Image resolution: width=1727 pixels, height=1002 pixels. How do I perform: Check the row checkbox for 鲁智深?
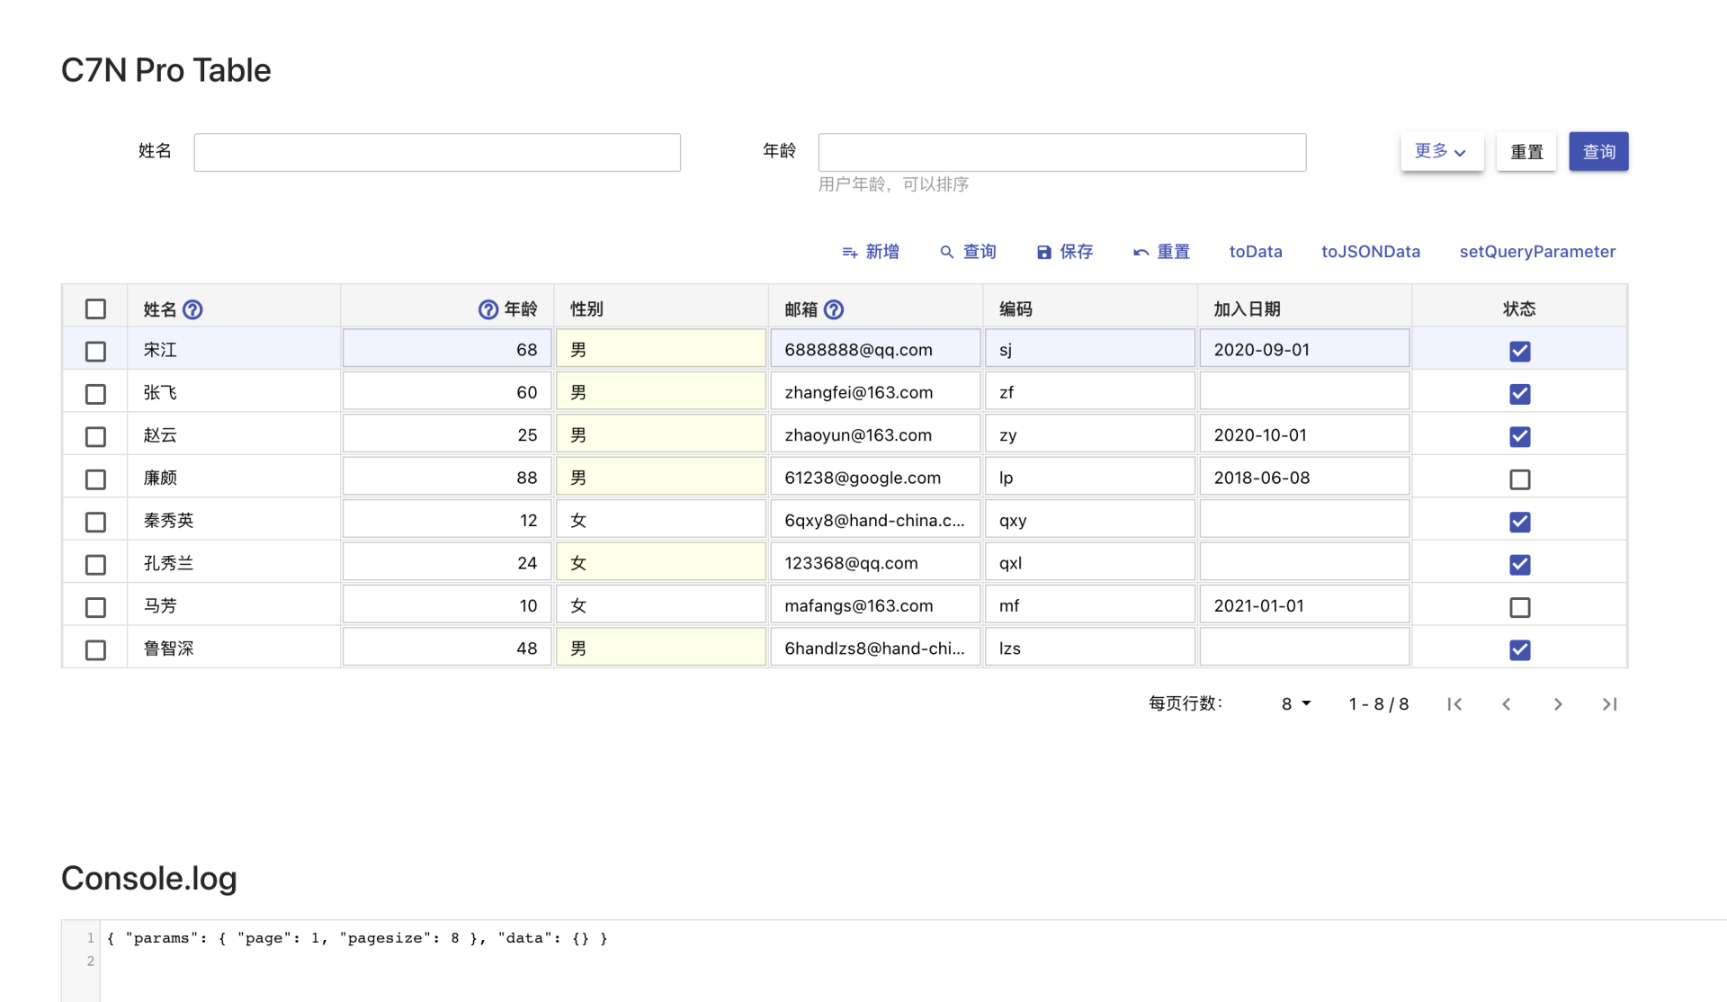[x=95, y=649]
